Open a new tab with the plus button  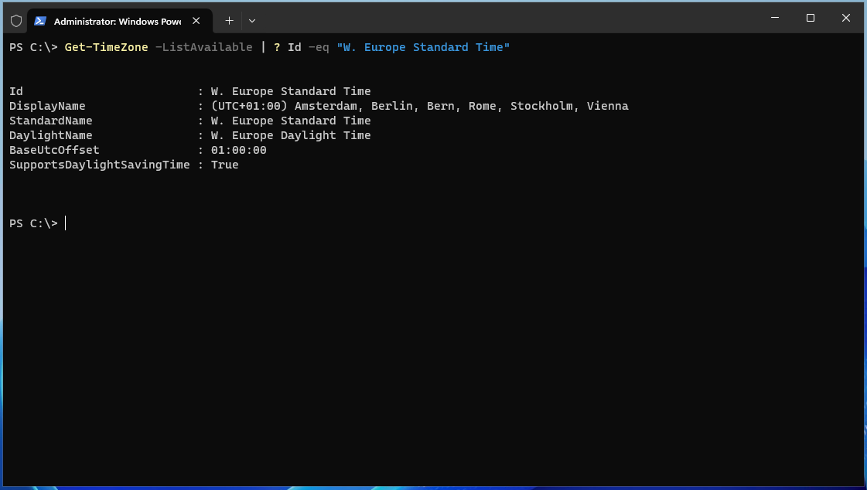point(229,21)
